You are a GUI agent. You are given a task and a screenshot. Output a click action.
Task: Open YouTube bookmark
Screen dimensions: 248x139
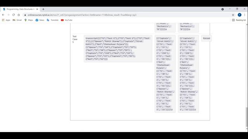click(x=67, y=20)
